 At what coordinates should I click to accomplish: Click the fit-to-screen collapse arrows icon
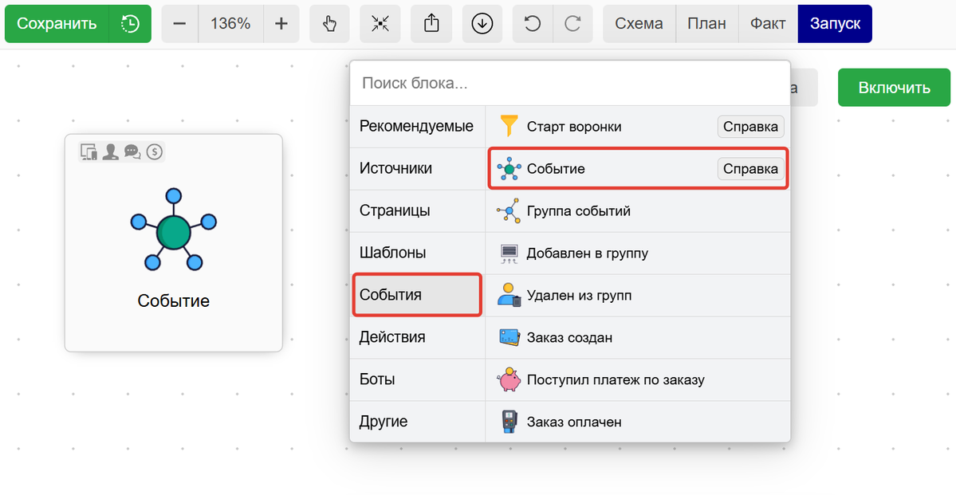(380, 24)
